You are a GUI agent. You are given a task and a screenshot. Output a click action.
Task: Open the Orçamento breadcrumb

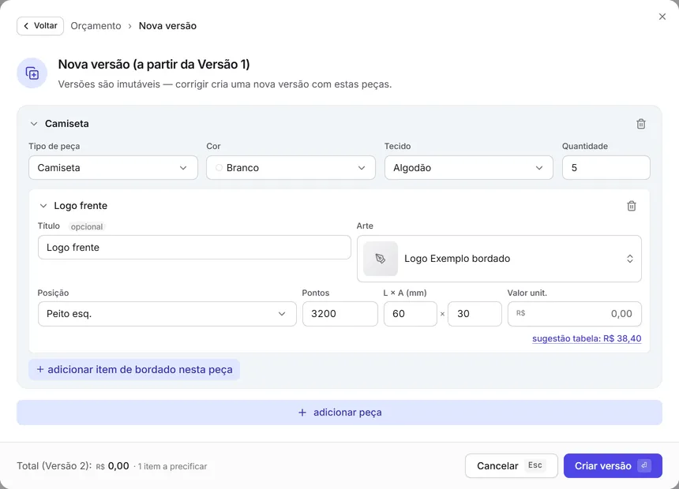[96, 26]
